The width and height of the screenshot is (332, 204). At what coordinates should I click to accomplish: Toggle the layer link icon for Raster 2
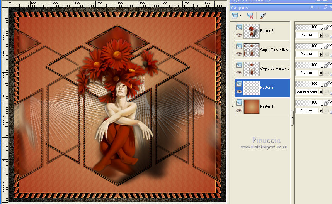[327, 27]
